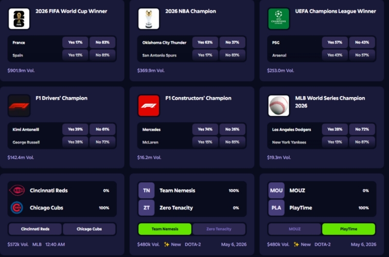This screenshot has width=389, height=257.
Task: Buy Yes 57% on PSG
Action: click(x=335, y=42)
